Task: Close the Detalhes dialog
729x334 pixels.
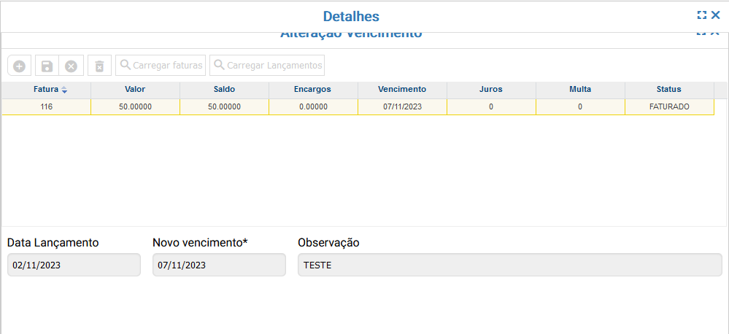Action: coord(716,15)
